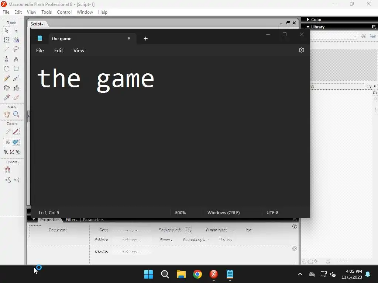Expand the Color panel
This screenshot has height=283, width=378.
pos(308,20)
